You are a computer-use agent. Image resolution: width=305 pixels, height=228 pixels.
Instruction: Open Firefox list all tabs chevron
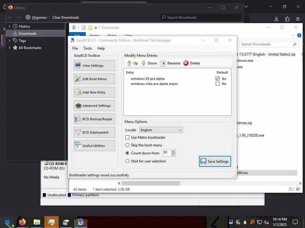pos(246,7)
